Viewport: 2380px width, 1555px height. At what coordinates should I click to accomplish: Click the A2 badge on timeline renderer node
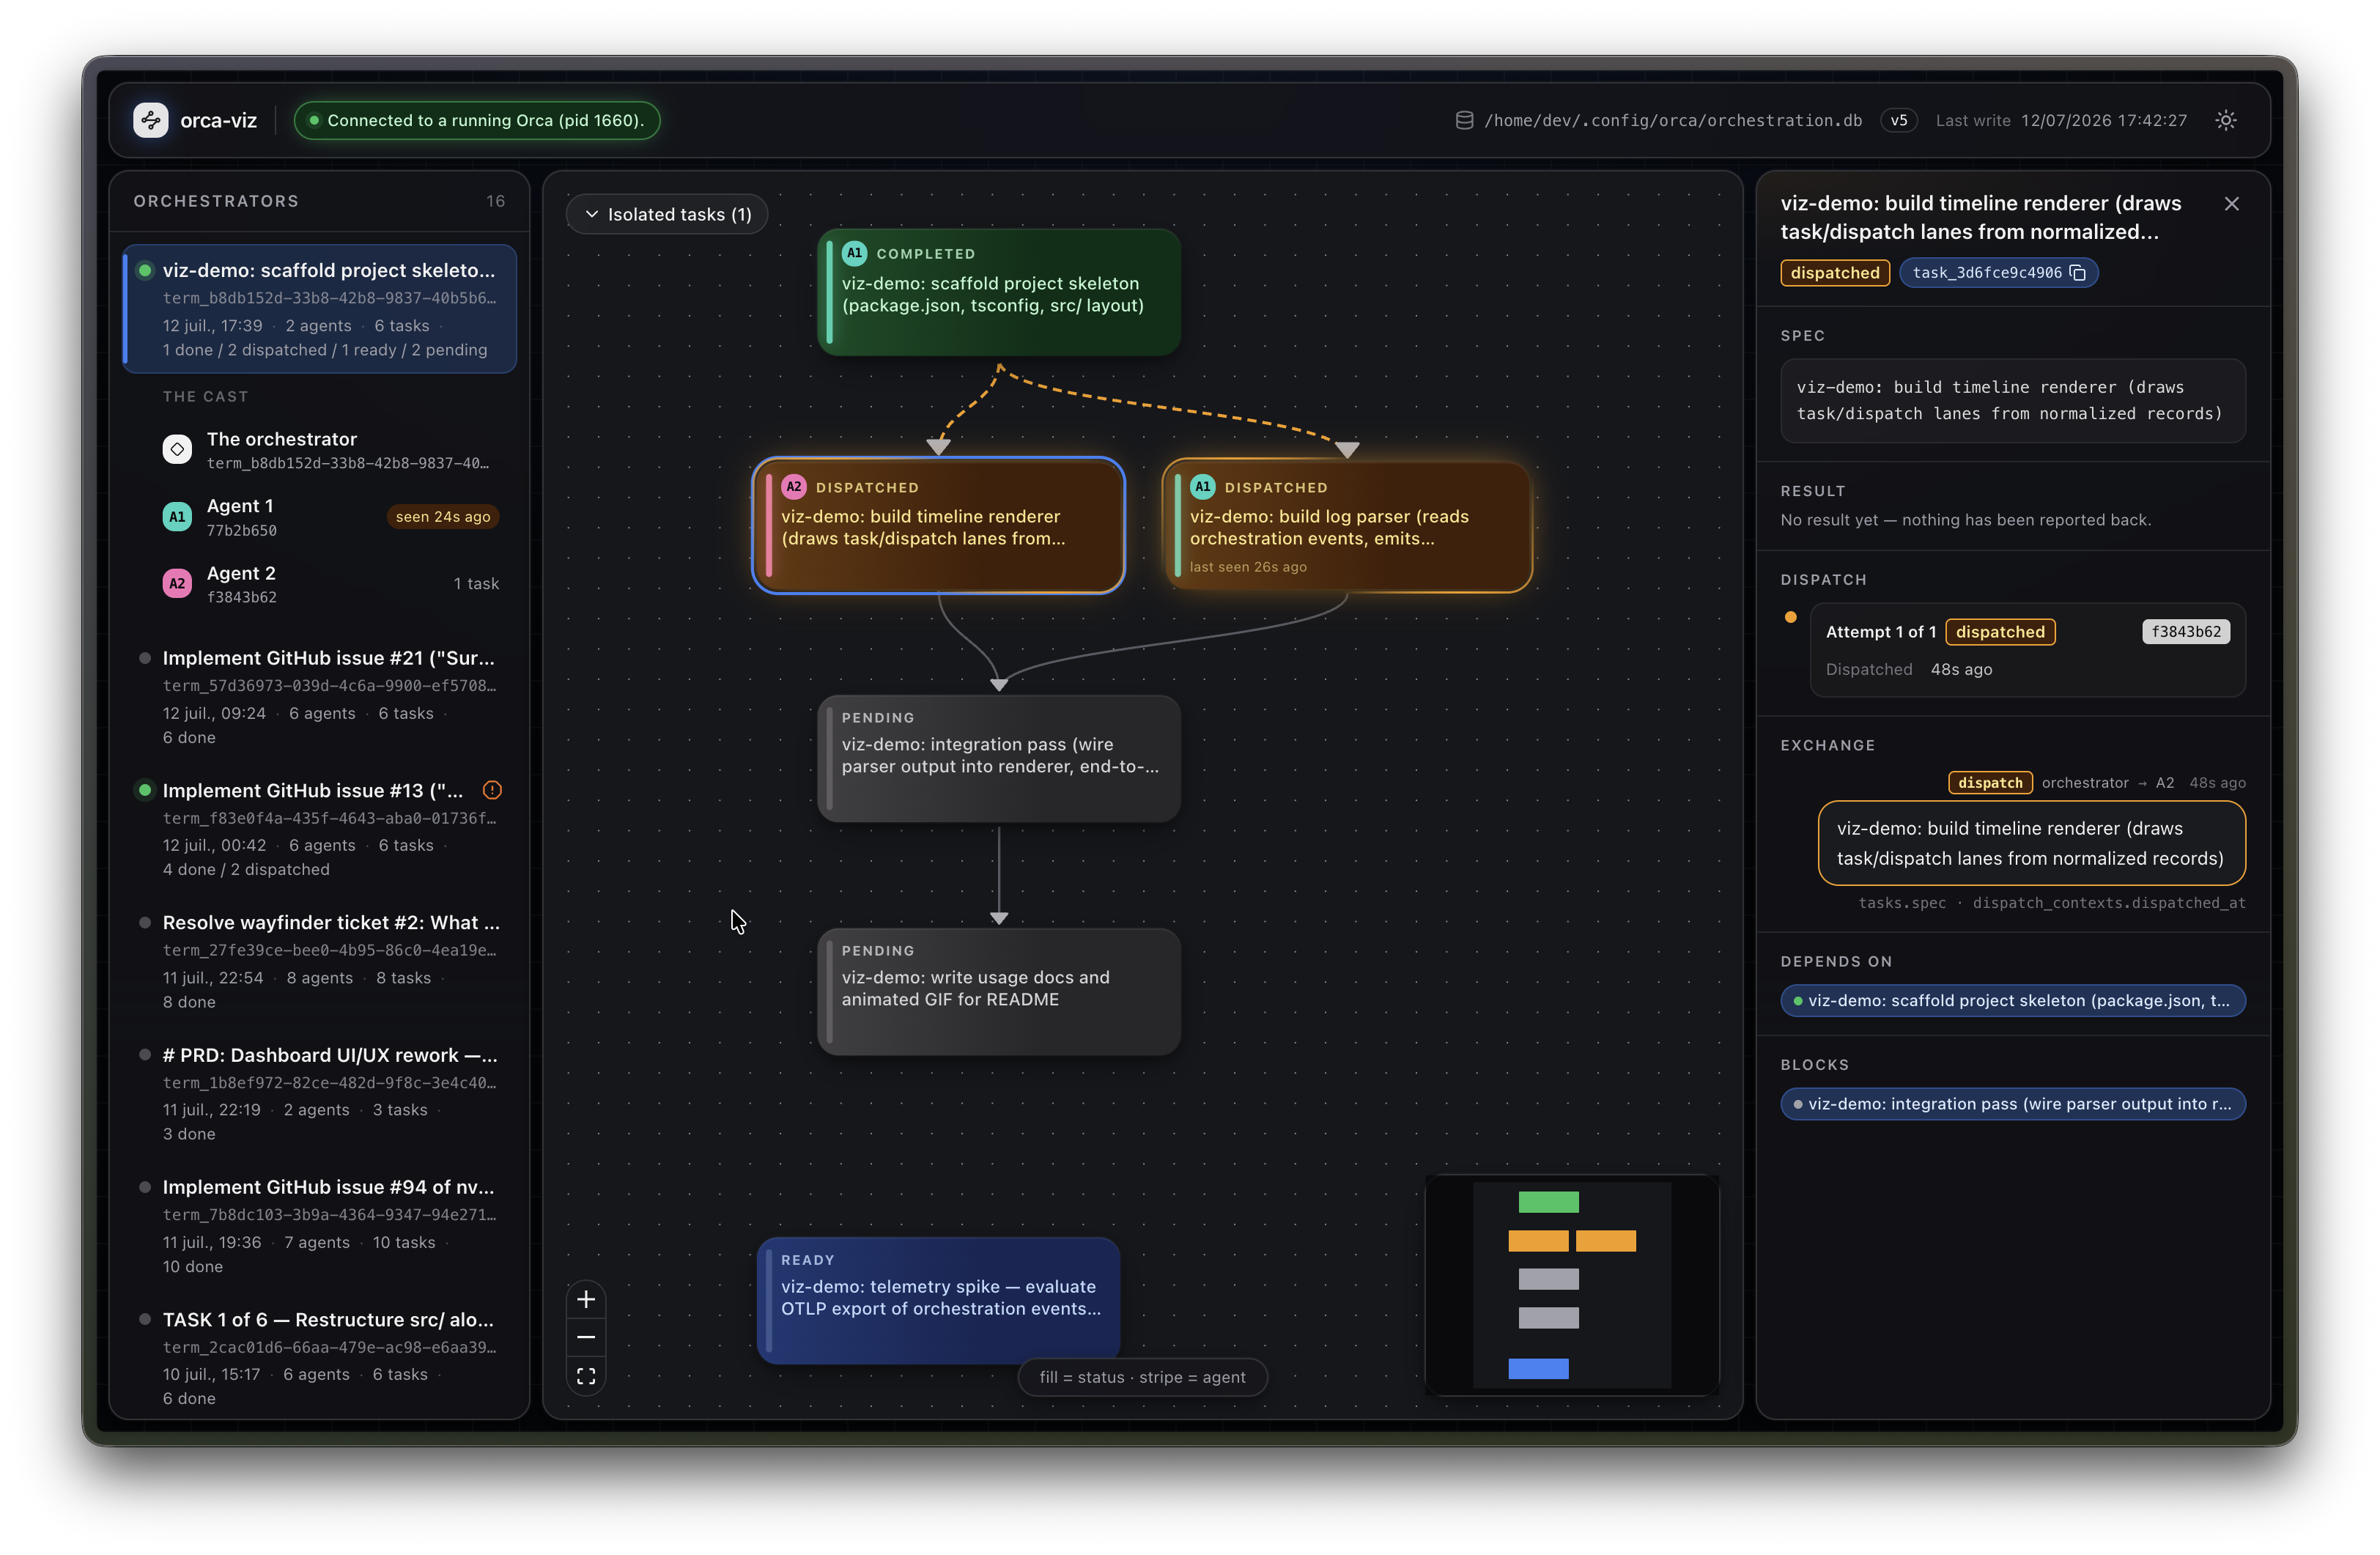coord(793,487)
